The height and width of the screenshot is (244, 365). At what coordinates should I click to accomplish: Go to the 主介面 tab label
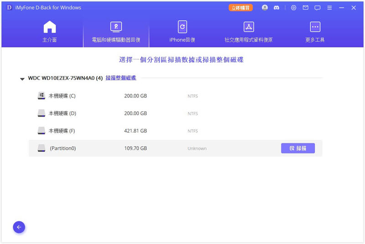point(50,40)
